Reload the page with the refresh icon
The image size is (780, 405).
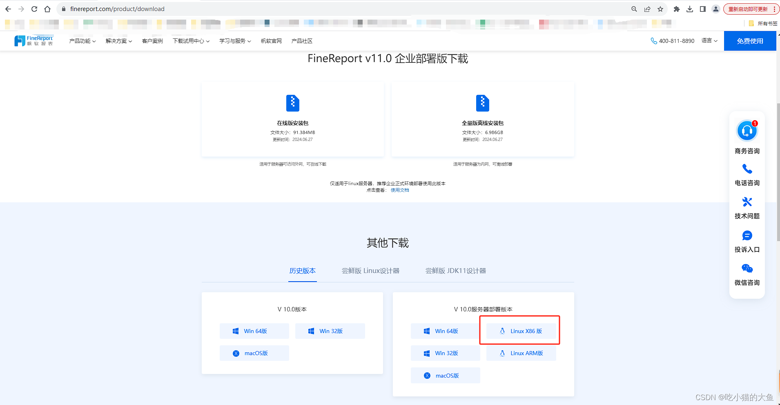click(34, 9)
